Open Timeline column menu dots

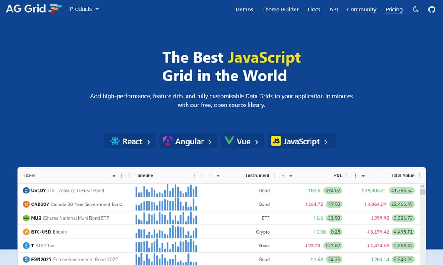tap(194, 175)
